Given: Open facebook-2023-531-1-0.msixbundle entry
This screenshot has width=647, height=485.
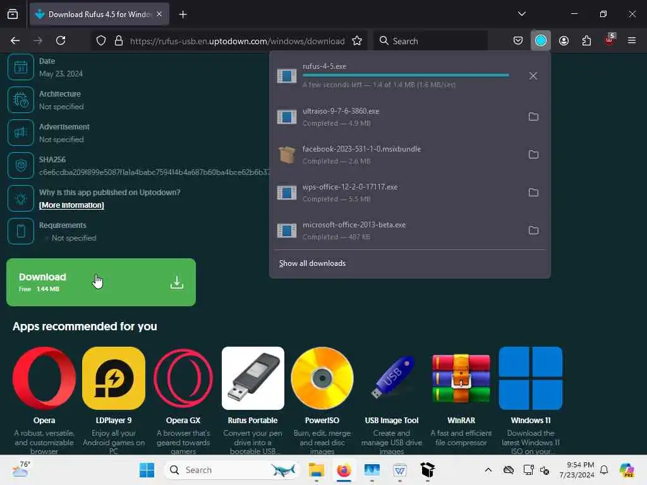Looking at the screenshot, I should coord(396,155).
